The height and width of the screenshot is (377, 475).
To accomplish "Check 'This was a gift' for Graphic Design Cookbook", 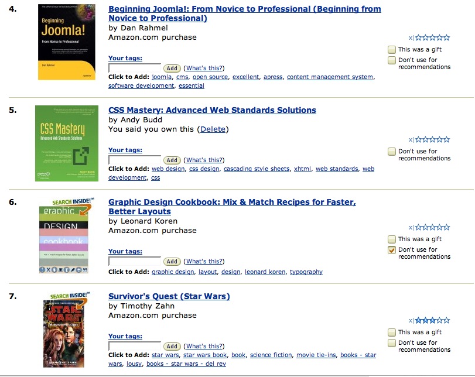I will [x=392, y=239].
